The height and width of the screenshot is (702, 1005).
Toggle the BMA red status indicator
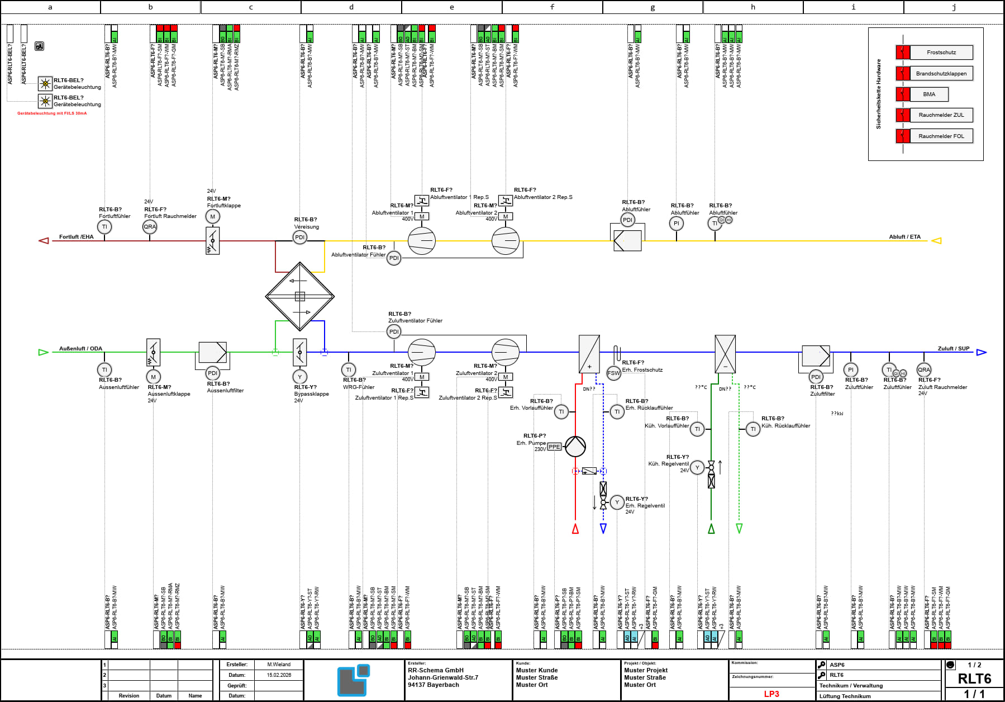click(x=903, y=94)
